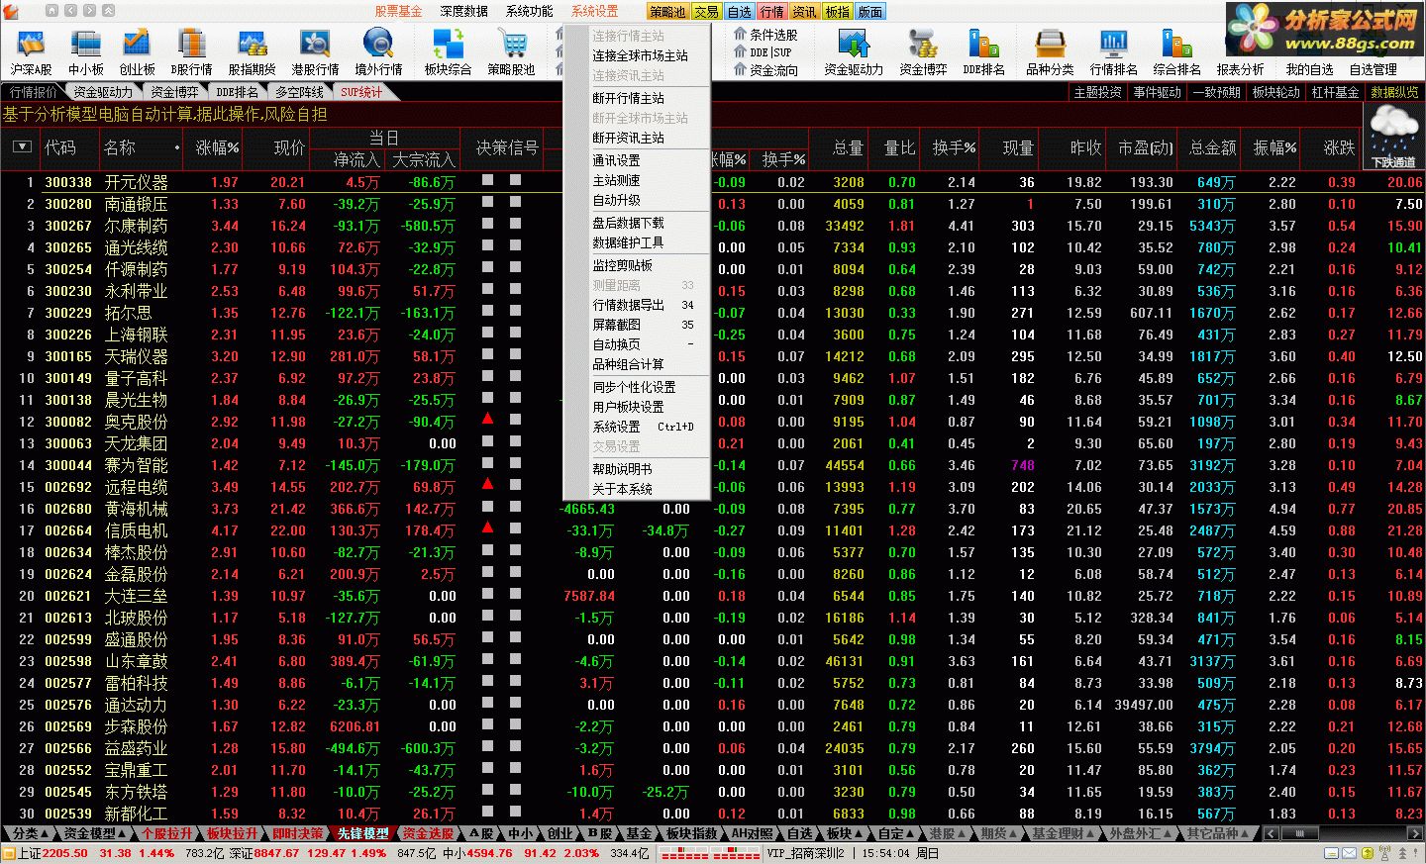Image resolution: width=1426 pixels, height=864 pixels.
Task: Click the 交易 button
Action: tap(706, 12)
